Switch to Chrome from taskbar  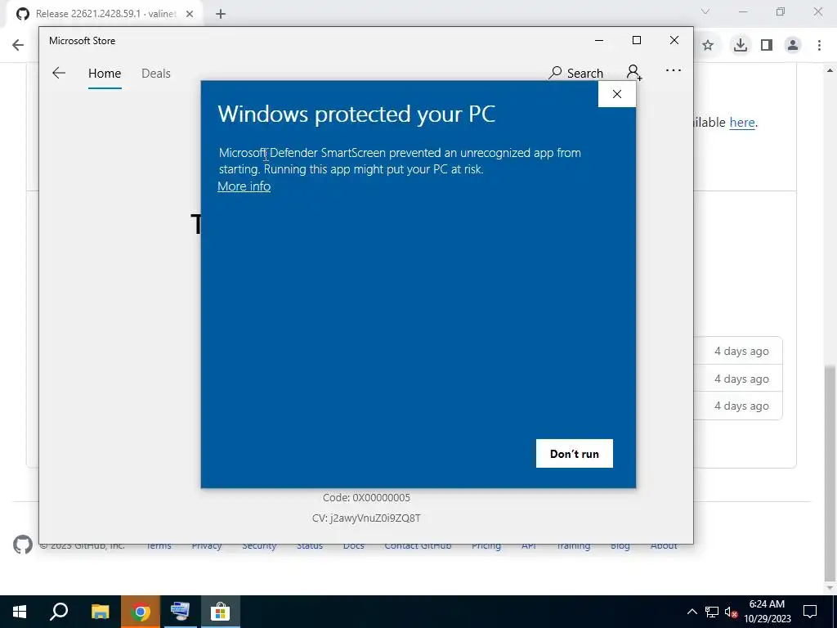[141, 612]
